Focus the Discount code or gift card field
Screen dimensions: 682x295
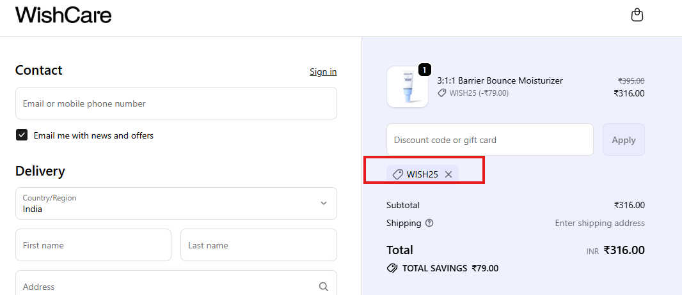(x=490, y=140)
